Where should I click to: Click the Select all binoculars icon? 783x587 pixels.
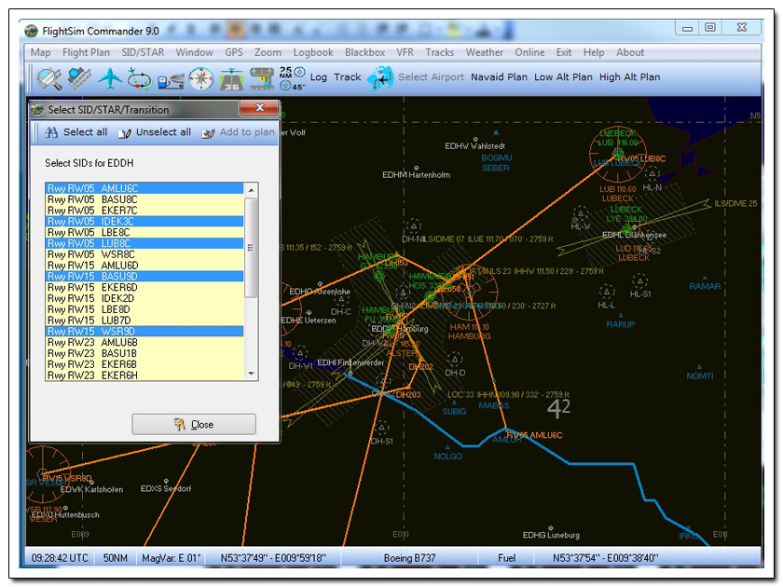click(x=51, y=132)
